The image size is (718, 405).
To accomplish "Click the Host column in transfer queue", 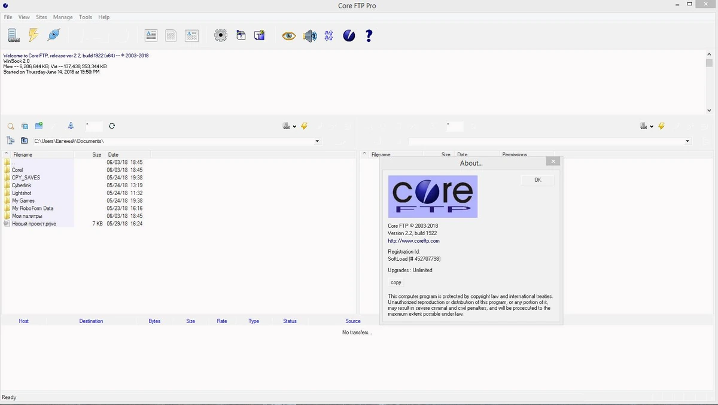I will pyautogui.click(x=24, y=321).
